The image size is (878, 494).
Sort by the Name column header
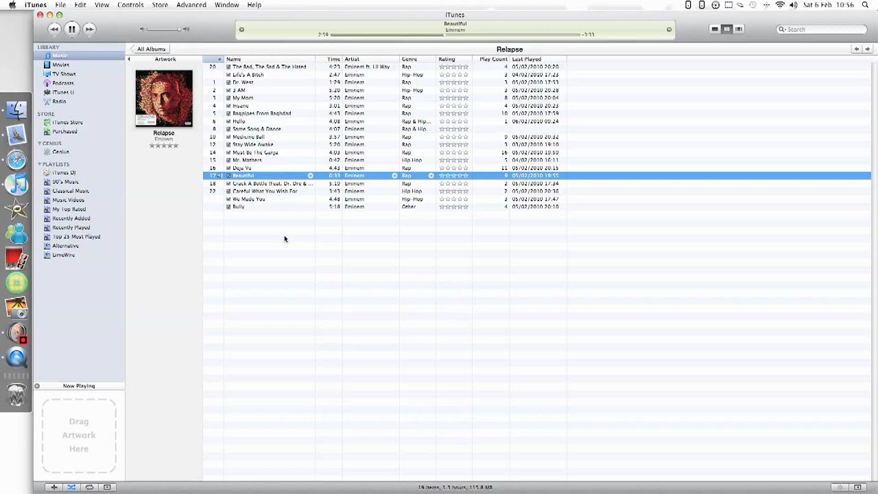tap(270, 59)
